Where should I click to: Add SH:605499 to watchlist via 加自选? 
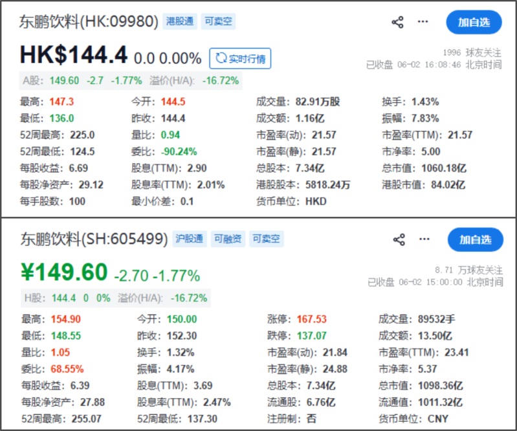point(476,239)
